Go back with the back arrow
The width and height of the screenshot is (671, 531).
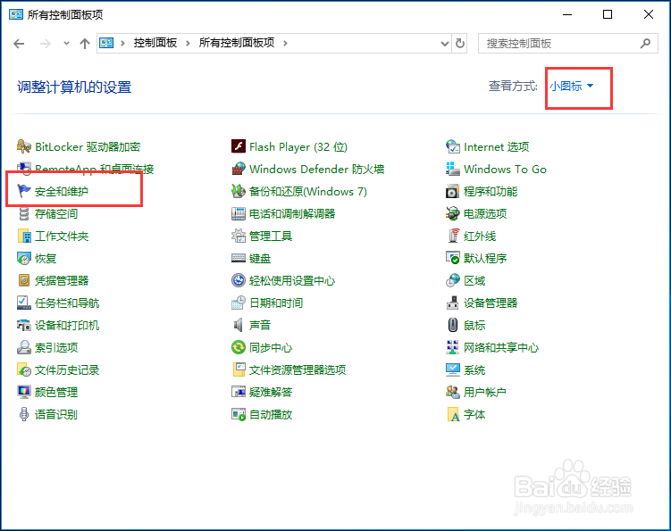click(19, 43)
